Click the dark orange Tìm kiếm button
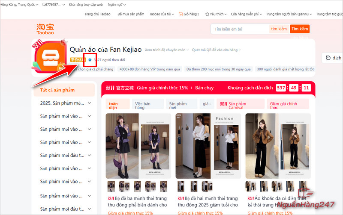Screen dimensions: 343x215 click(x=300, y=29)
